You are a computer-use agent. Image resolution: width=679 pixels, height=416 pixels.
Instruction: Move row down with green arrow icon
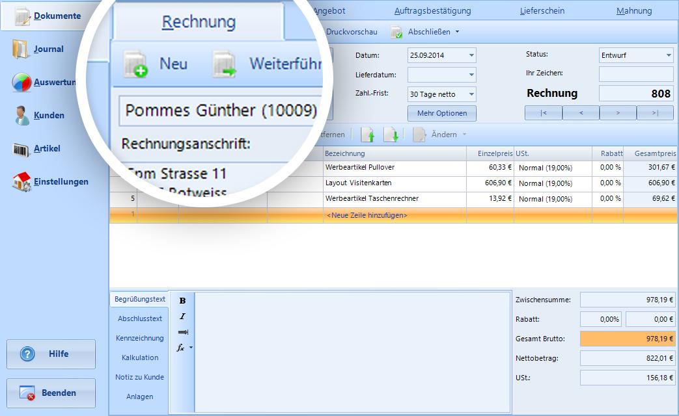[x=391, y=135]
